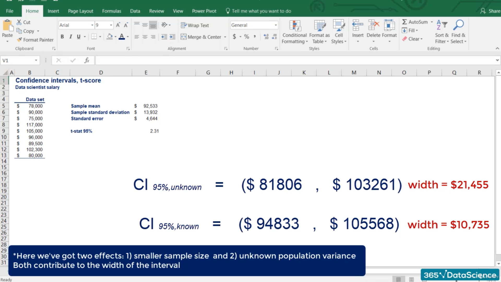Screen dimensions: 501x282
Task: Open the font name dropdown
Action: [92, 25]
